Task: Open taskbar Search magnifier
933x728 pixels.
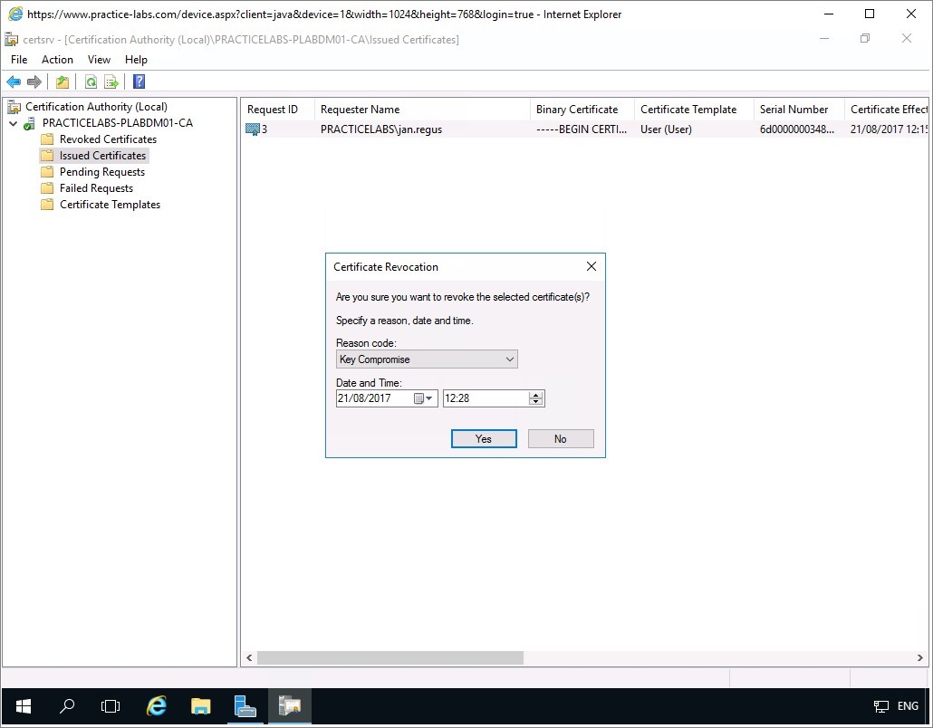Action: 67,706
